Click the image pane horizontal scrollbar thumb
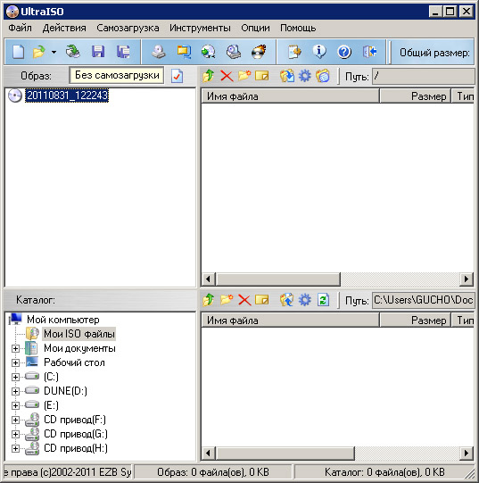Image resolution: width=479 pixels, height=483 pixels. pyautogui.click(x=278, y=279)
